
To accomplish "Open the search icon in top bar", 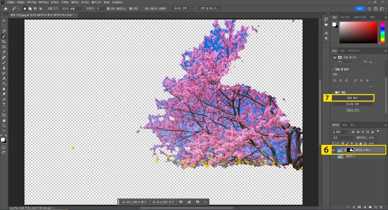I will point(369,9).
